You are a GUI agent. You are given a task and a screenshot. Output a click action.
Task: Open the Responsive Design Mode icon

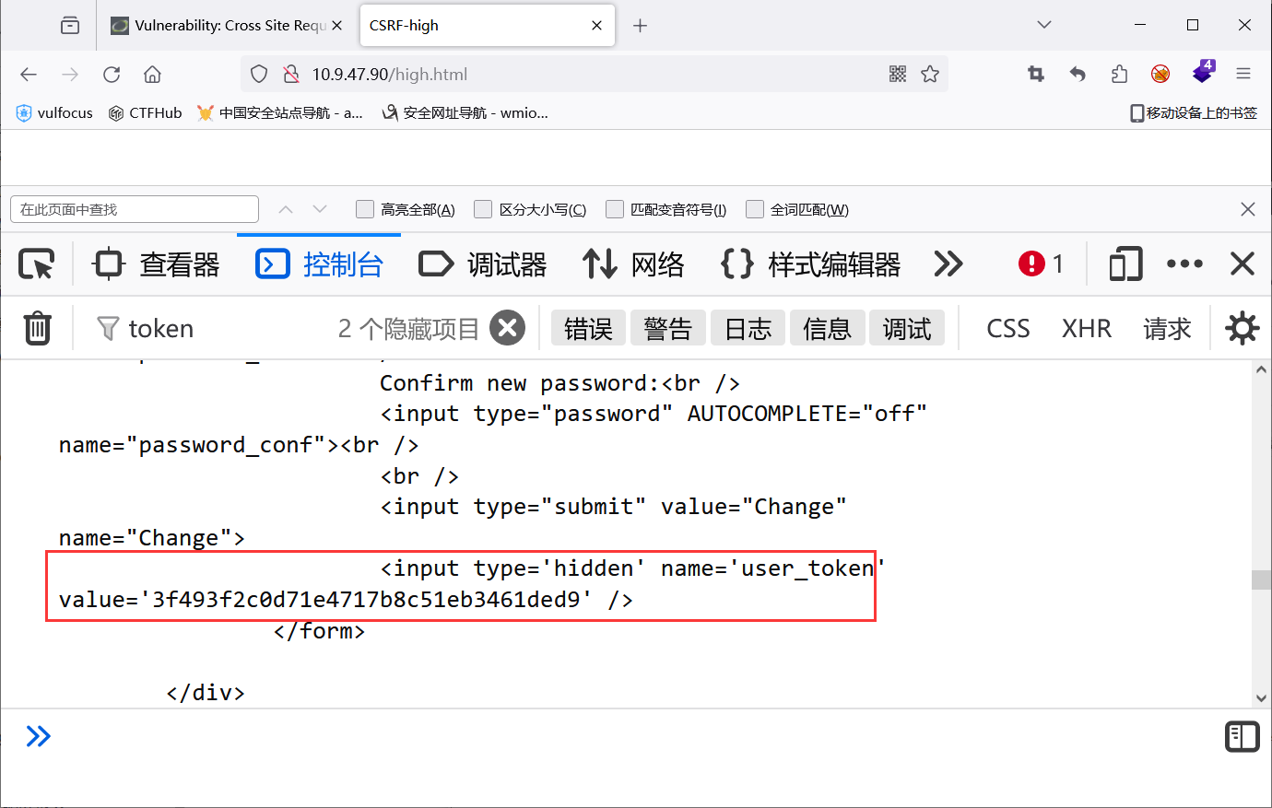[x=1125, y=263]
